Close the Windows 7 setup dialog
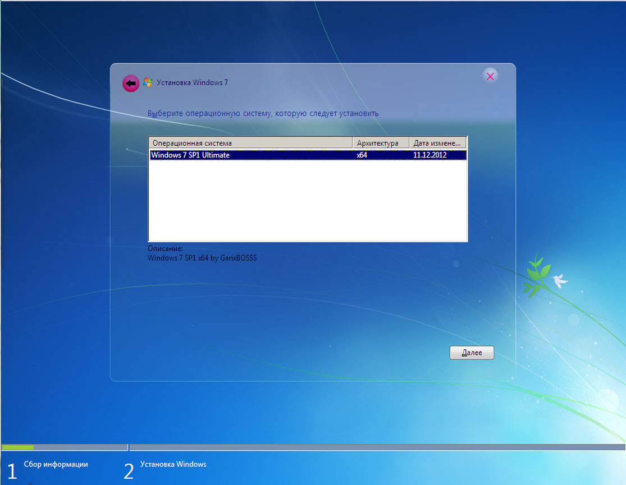Screen dimensions: 626x485 [490, 76]
